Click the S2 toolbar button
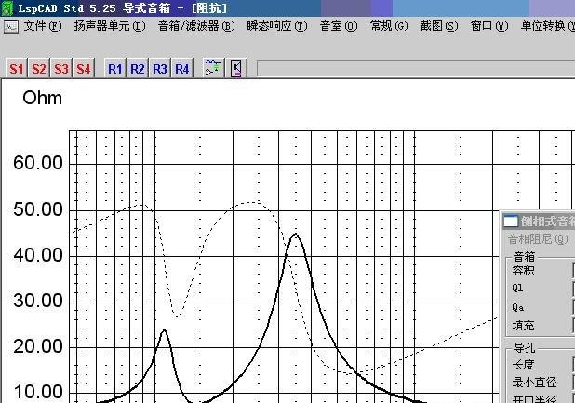This screenshot has height=403, width=575. tap(39, 68)
